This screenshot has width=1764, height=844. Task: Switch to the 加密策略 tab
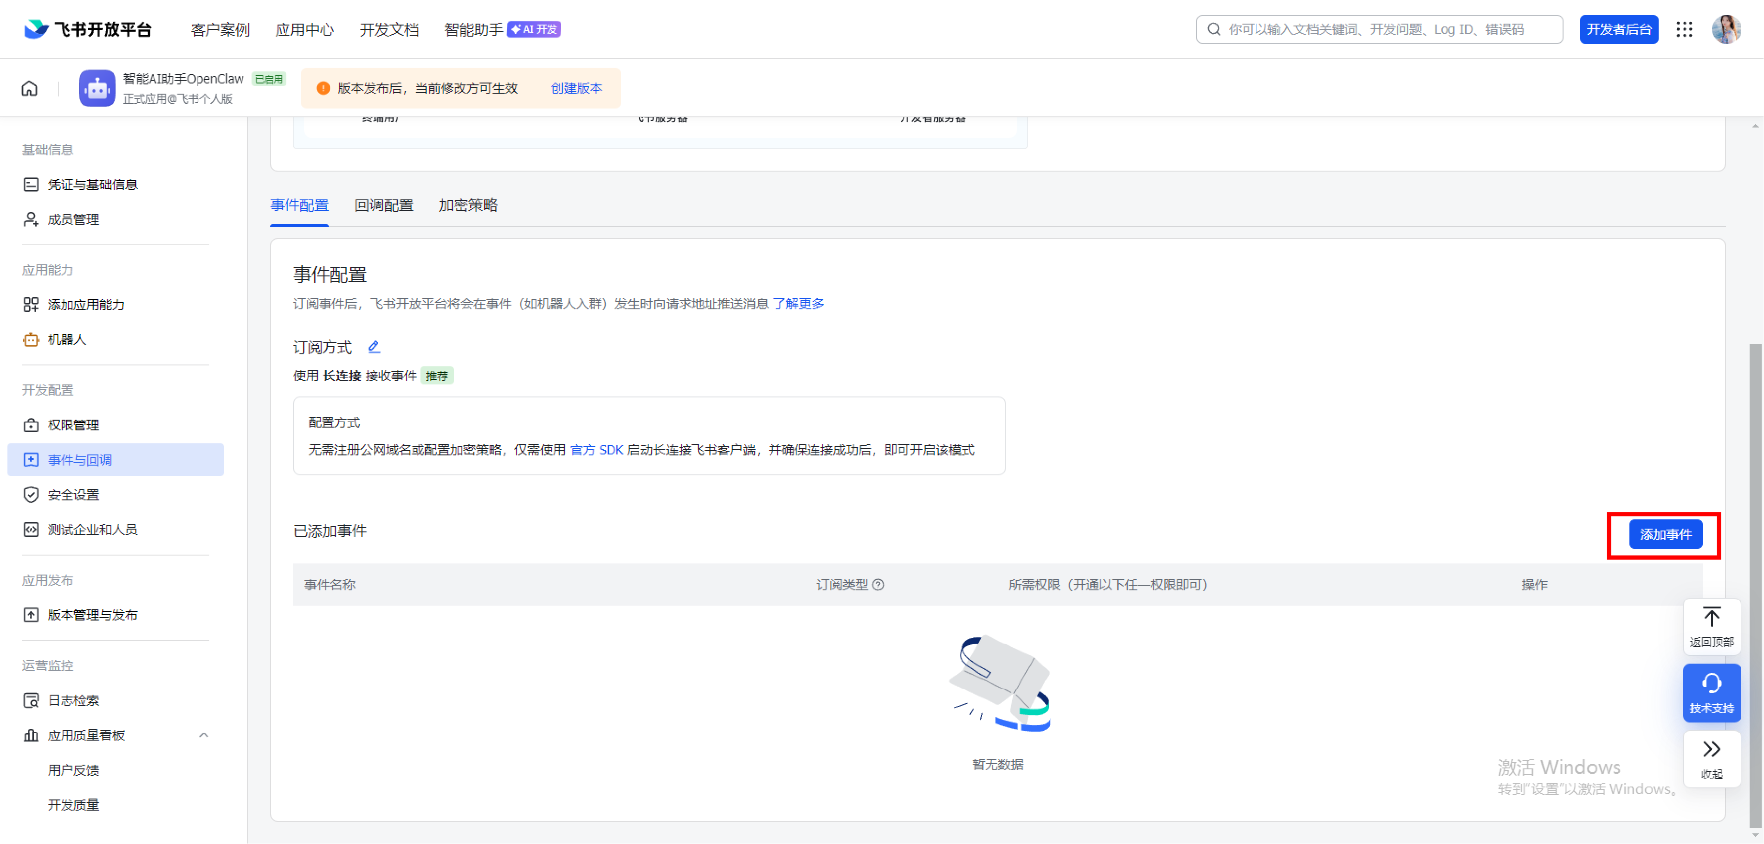tap(468, 205)
